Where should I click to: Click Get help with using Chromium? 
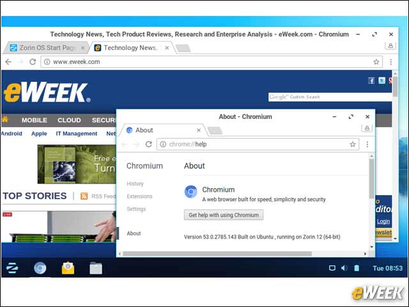(x=224, y=215)
